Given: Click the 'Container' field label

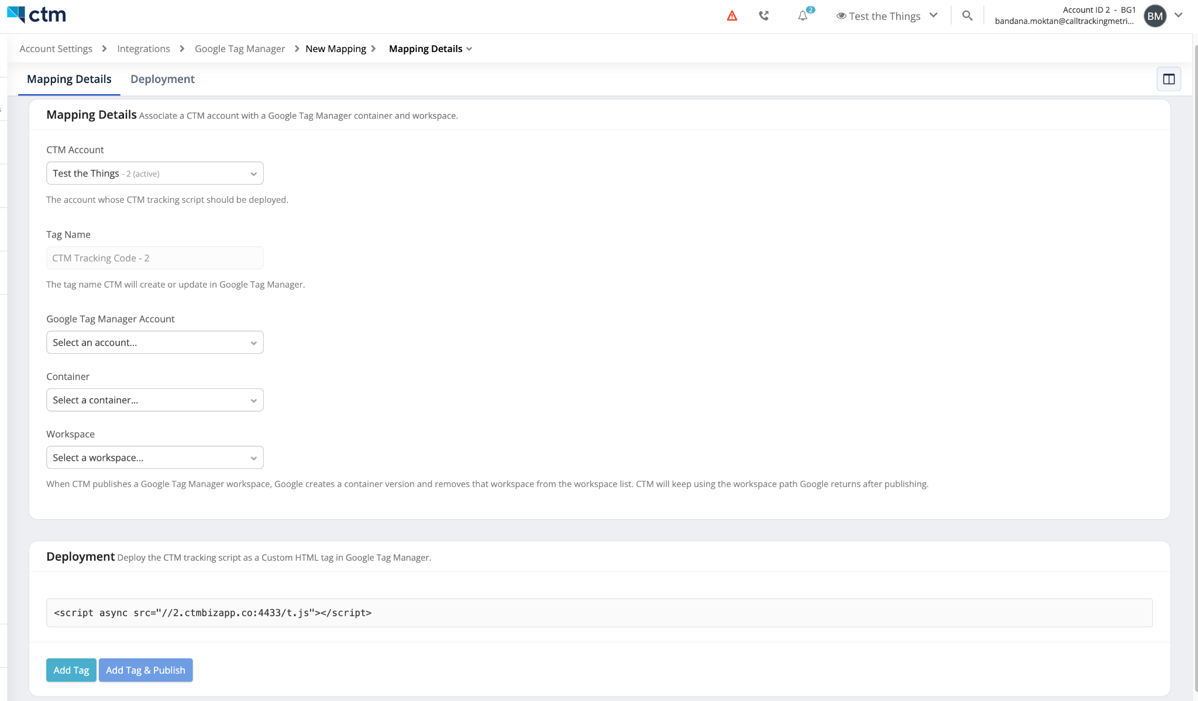Looking at the screenshot, I should click(x=68, y=377).
